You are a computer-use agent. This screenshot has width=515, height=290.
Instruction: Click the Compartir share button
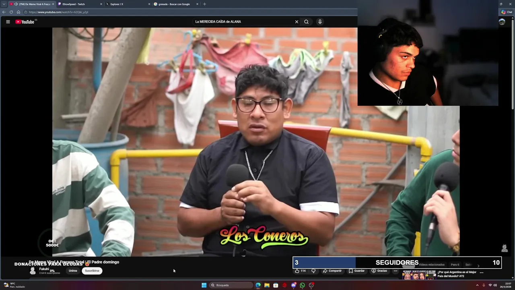tap(332, 271)
